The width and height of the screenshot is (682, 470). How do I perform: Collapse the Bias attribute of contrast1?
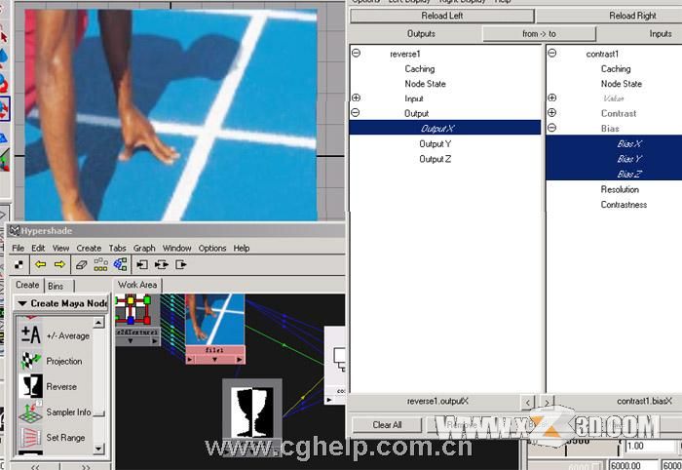552,128
